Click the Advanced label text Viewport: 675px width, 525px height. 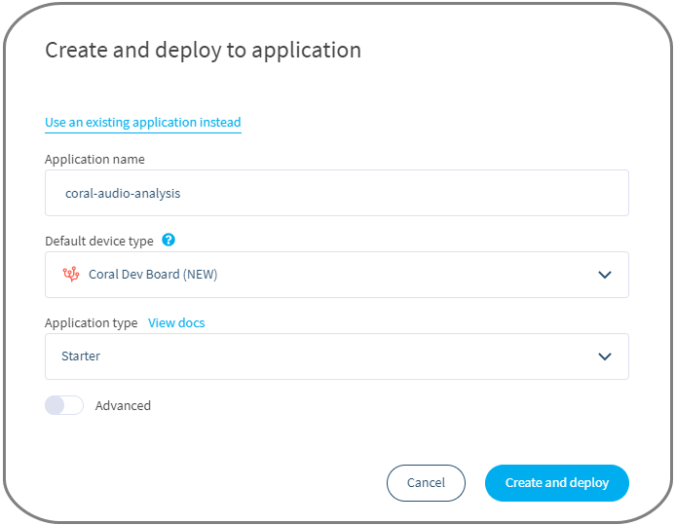pos(123,405)
